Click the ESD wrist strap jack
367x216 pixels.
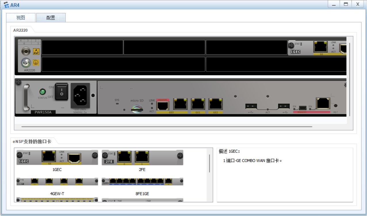26,52
